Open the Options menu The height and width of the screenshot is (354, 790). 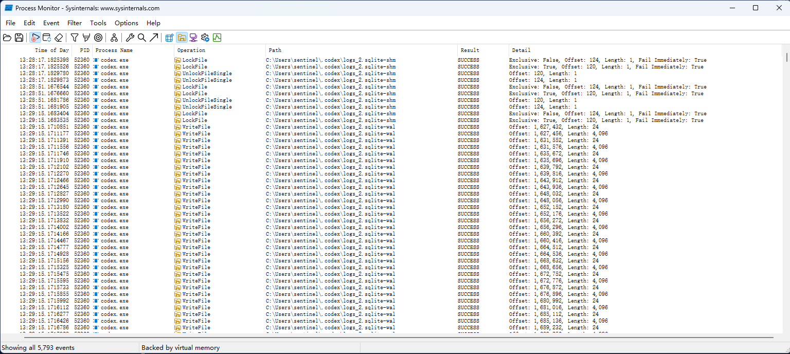[x=127, y=23]
